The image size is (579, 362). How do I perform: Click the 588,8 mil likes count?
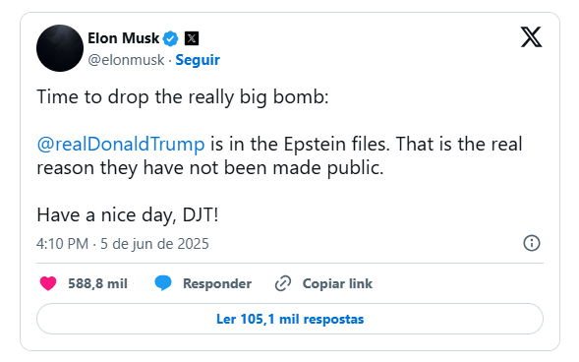[97, 283]
